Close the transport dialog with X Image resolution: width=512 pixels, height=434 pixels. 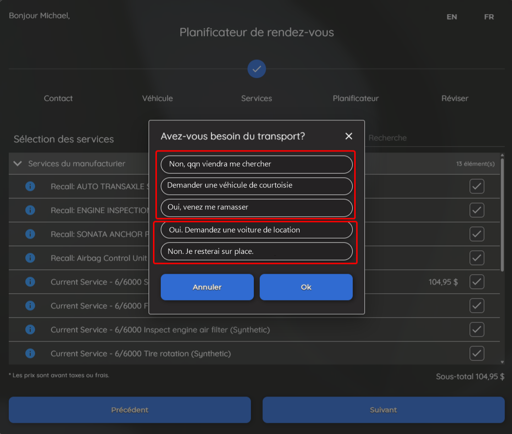coord(349,136)
